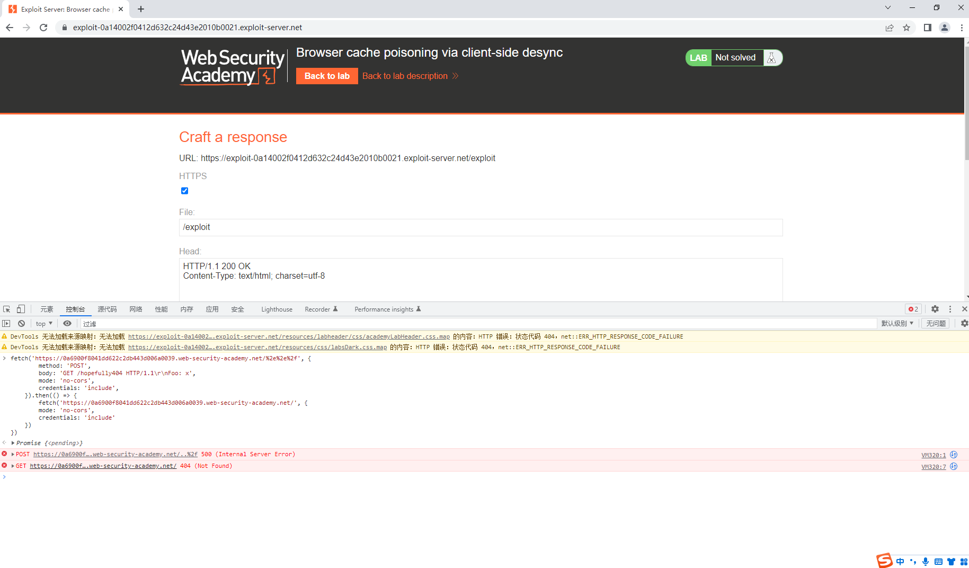This screenshot has height=568, width=969.
Task: Open the POST request URL ending ..%2f
Action: click(115, 455)
